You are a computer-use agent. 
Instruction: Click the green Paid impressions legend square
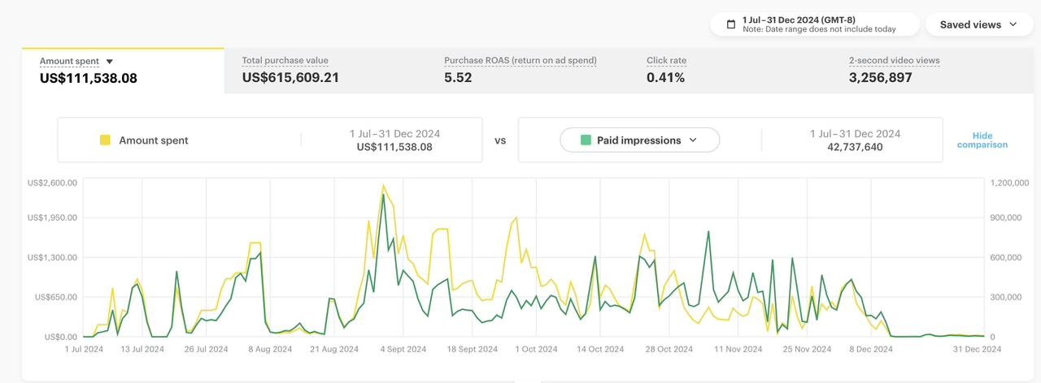click(586, 140)
